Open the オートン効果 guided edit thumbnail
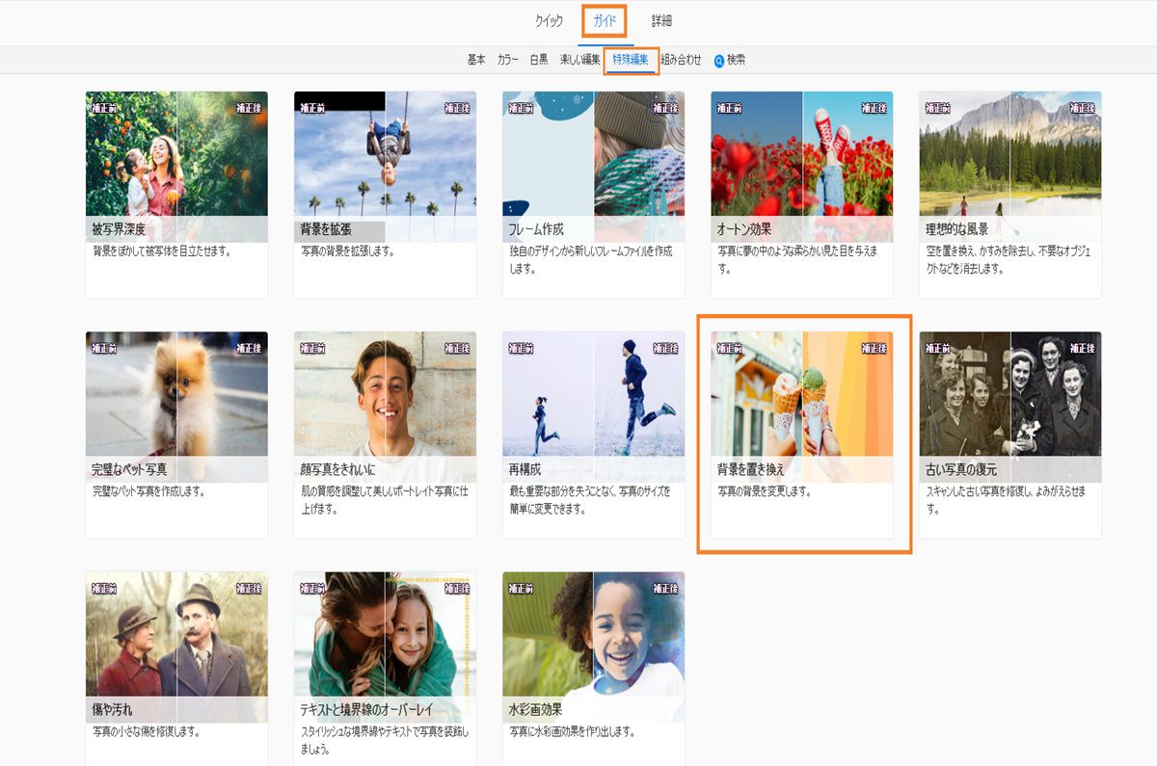Screen dimensions: 1157x766 coord(802,167)
